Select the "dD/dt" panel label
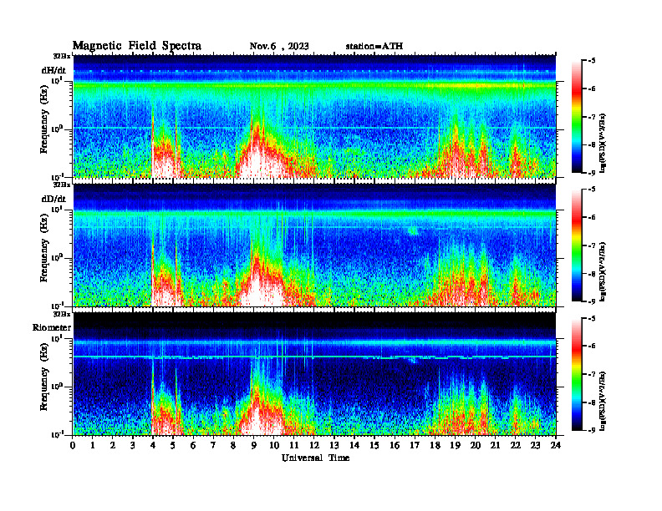Viewport: 662px width, 511px height. (53, 199)
